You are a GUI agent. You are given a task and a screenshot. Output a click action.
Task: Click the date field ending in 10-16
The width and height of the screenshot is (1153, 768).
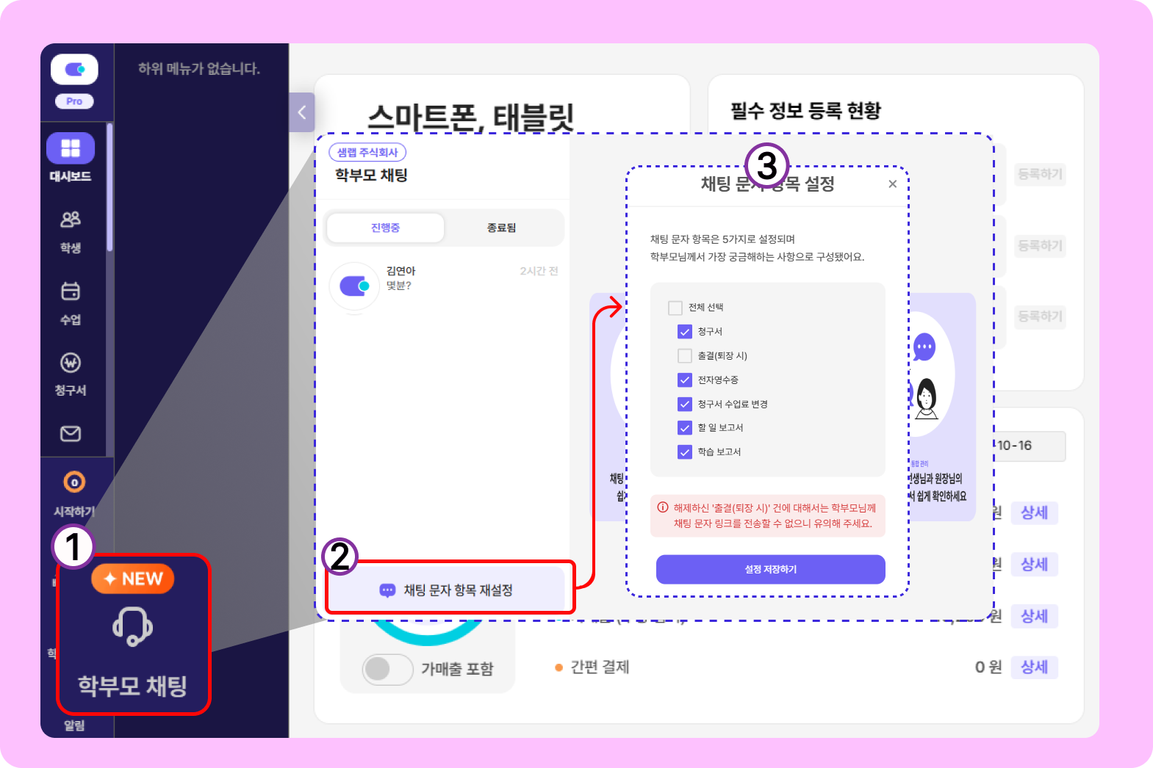pos(1030,446)
